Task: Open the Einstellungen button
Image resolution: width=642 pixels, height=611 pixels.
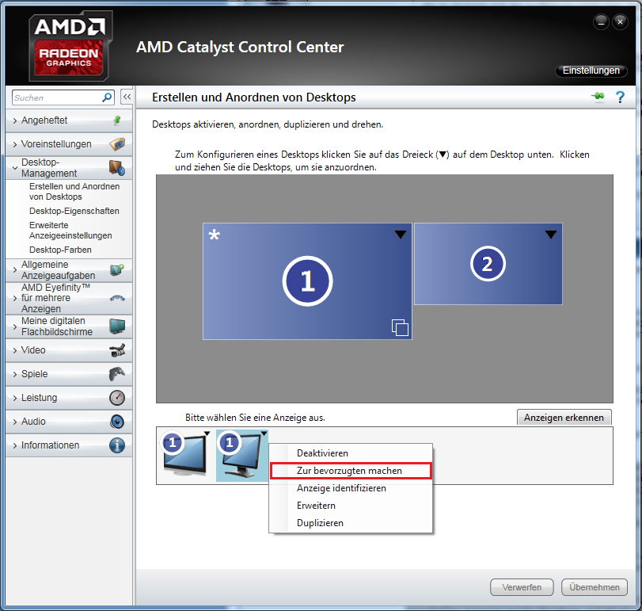Action: coord(591,71)
